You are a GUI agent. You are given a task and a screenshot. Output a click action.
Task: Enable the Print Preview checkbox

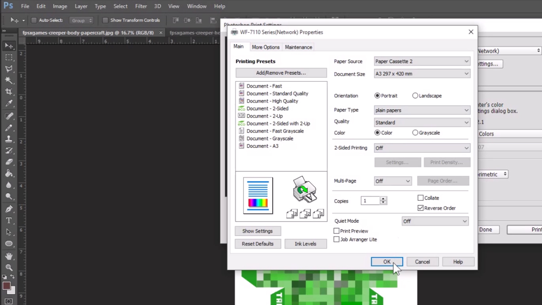[x=337, y=231]
